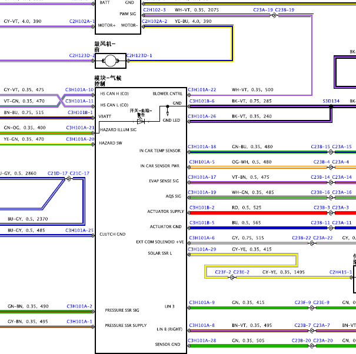Select connector label C23B-15
The image size is (356, 354).
point(320,147)
